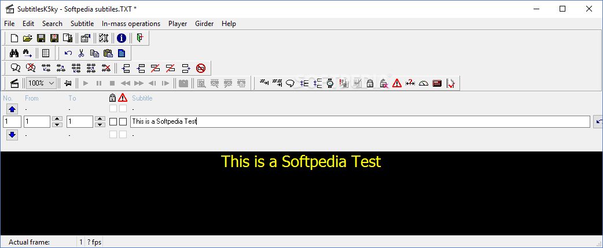Click the Rewind double-arrow button

tap(126, 83)
